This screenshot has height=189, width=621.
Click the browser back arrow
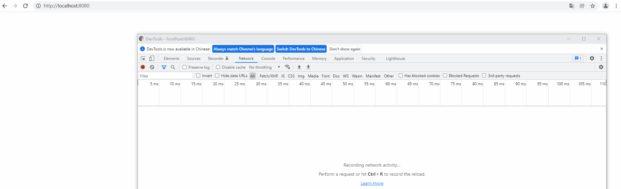(5, 6)
